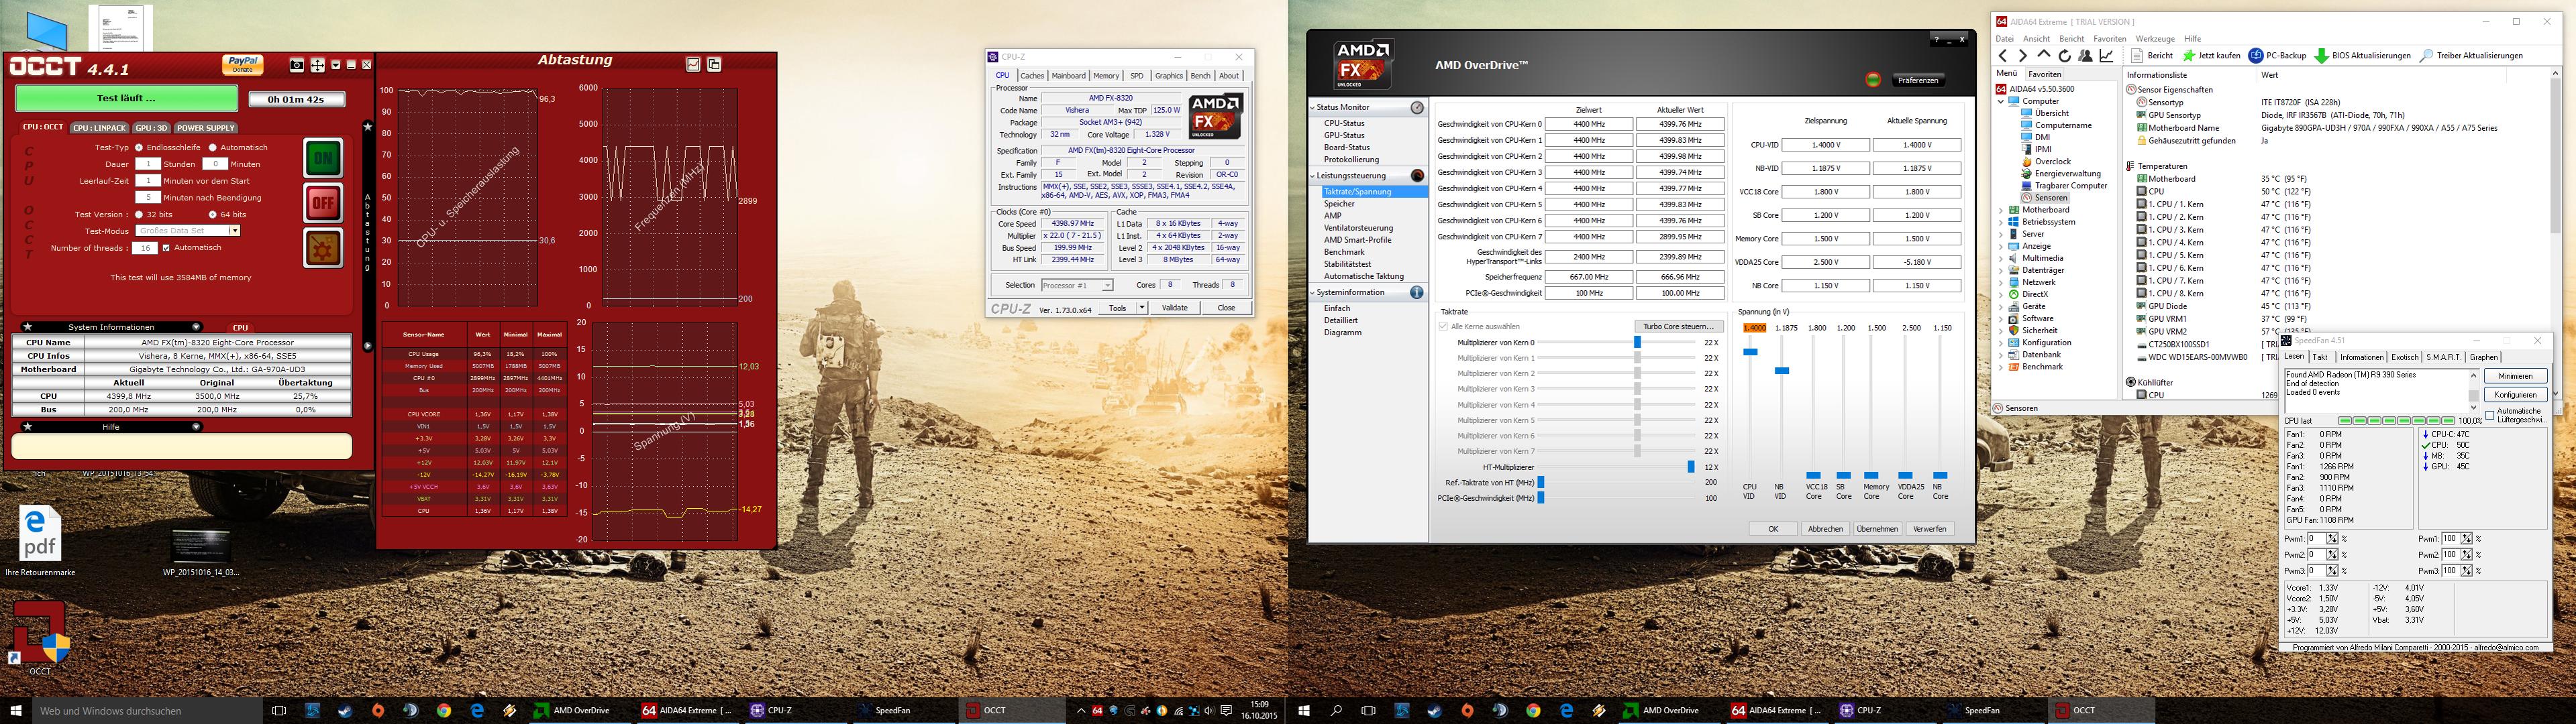Click Übernehmen in AMD OverDrive
The width and height of the screenshot is (2576, 724).
[x=1877, y=530]
